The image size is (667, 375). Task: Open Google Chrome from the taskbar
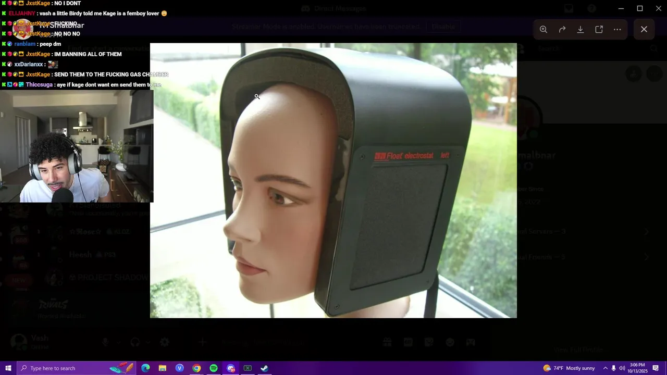(x=196, y=368)
